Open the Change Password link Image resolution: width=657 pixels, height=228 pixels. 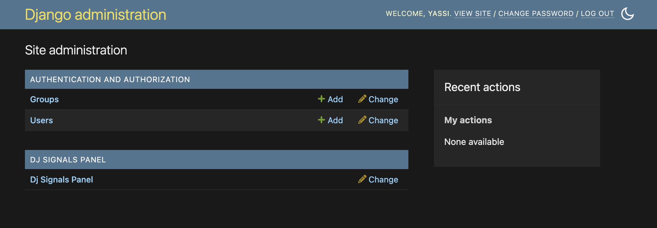point(536,14)
